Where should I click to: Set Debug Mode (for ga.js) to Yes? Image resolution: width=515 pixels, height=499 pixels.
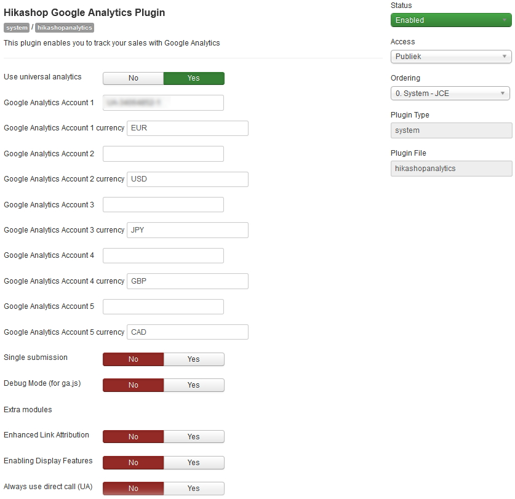click(x=194, y=385)
